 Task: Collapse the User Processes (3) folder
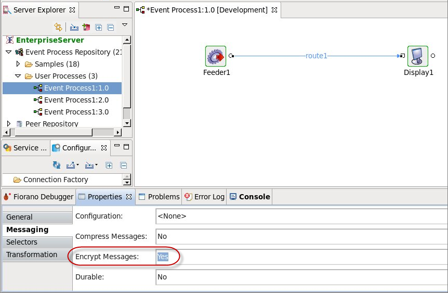(x=18, y=76)
